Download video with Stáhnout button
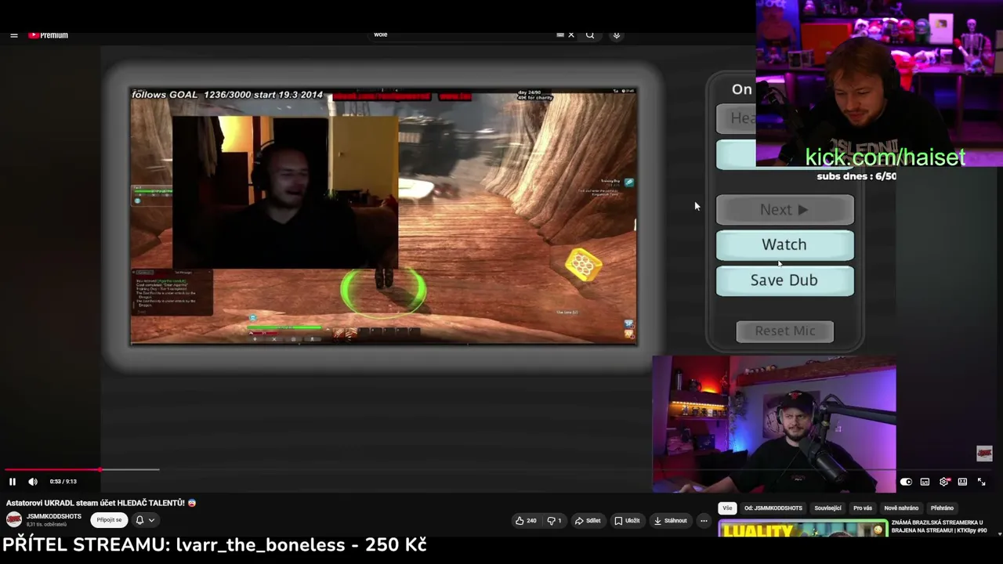1003x564 pixels. pos(670,521)
